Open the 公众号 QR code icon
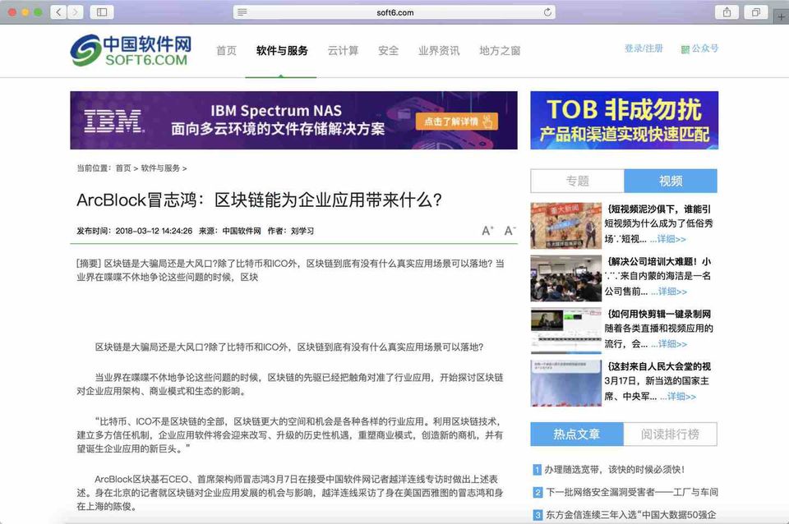 pos(685,49)
